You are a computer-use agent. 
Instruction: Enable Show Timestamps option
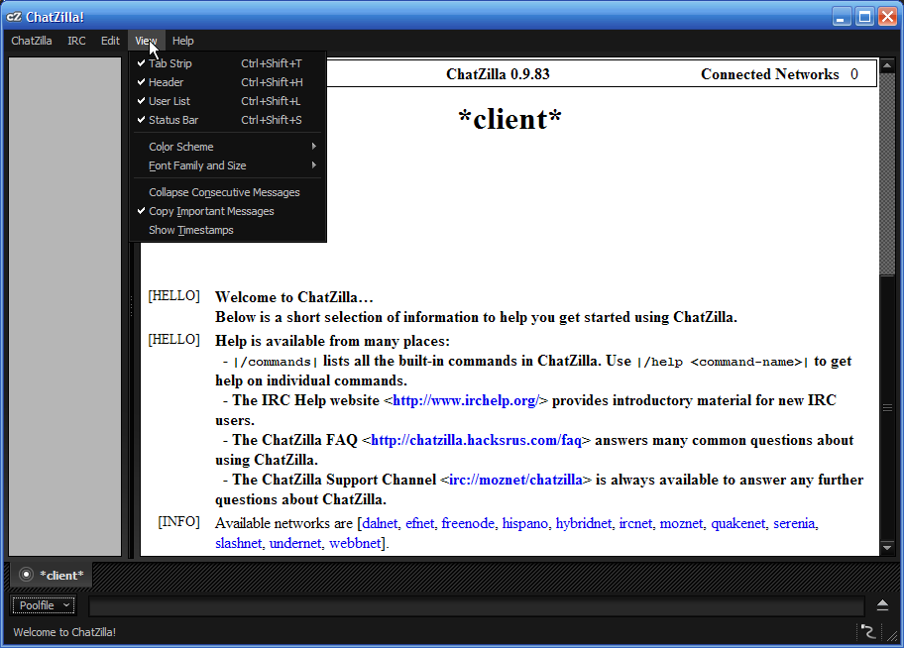[228, 230]
